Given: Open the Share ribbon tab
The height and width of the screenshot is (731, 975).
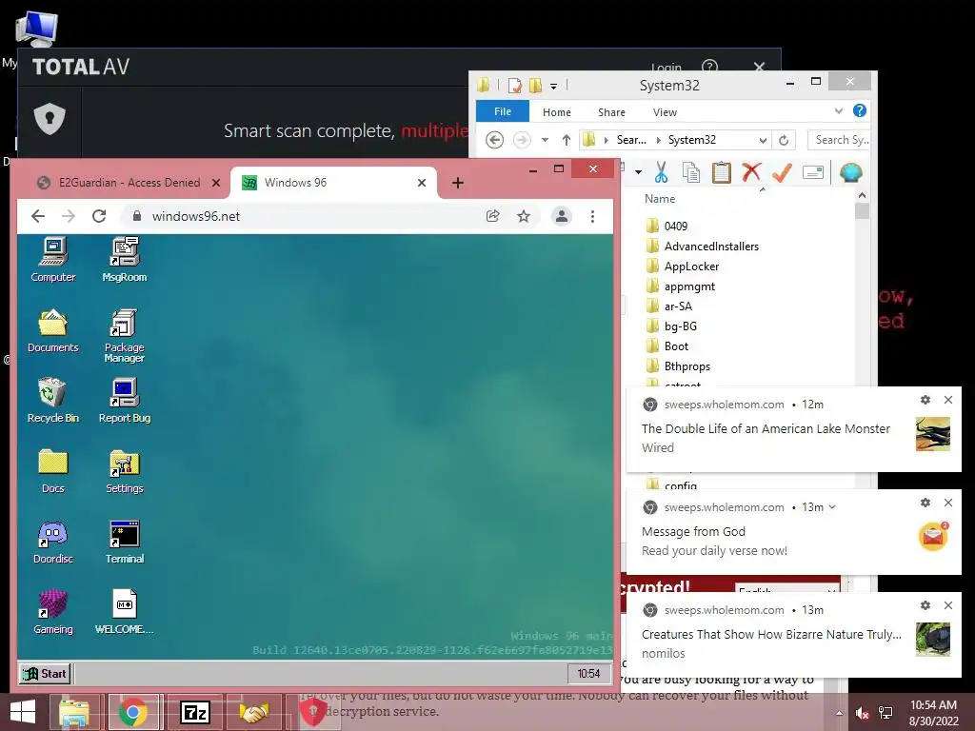Looking at the screenshot, I should coord(611,112).
